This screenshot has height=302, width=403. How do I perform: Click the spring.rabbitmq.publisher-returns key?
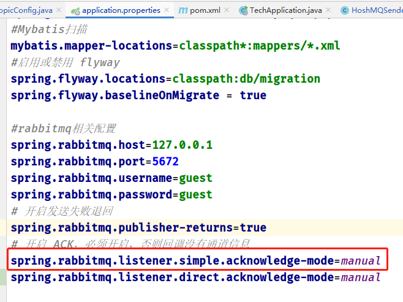click(122, 228)
